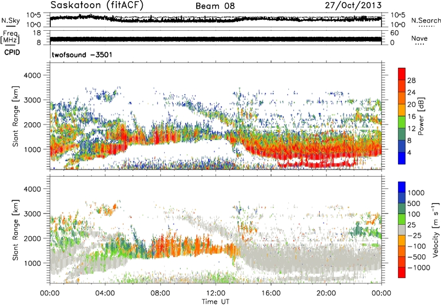Image resolution: width=441 pixels, height=305 pixels.
Task: Click the 'Saskatoon (fitACF)' title text
Action: point(97,6)
